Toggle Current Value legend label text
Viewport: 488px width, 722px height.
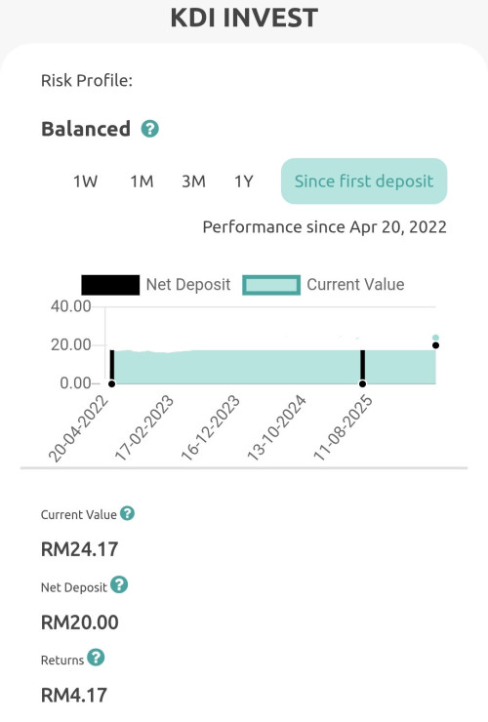355,285
